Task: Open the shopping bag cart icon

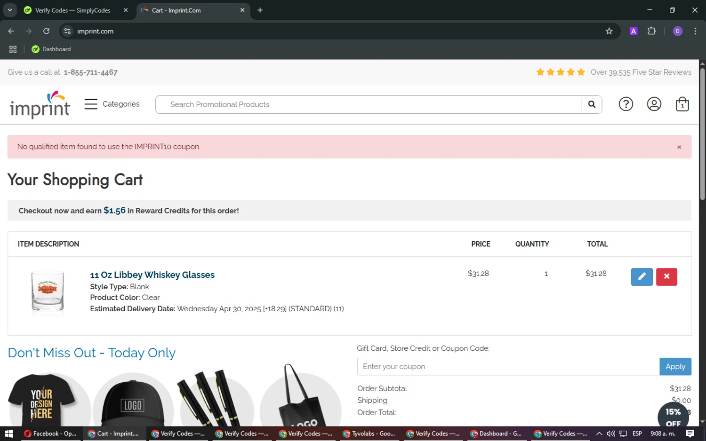Action: coord(682,104)
